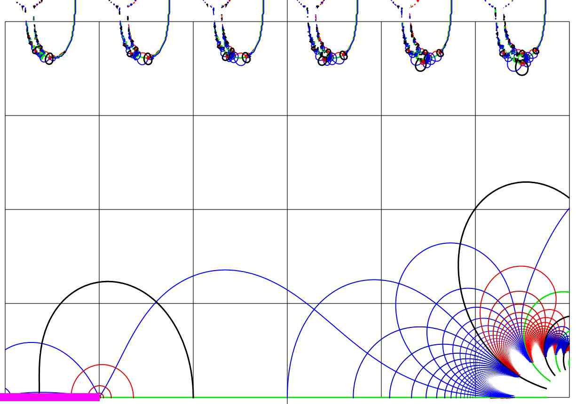Image resolution: width=576 pixels, height=404 pixels.
Task: Select the green arc at the right edge
Action: [x=562, y=292]
